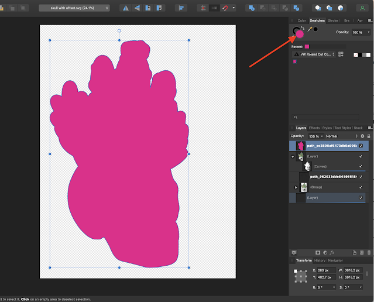Add current fill to the palette
The height and width of the screenshot is (302, 374).
pos(341,54)
